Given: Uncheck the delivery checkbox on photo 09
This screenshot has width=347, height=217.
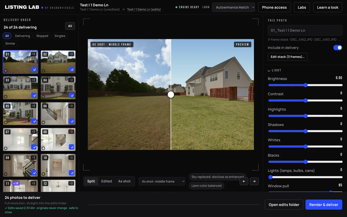Looking at the screenshot, I should pyautogui.click(x=34, y=173).
